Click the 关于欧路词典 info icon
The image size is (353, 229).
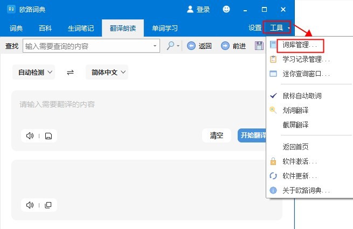(x=273, y=190)
